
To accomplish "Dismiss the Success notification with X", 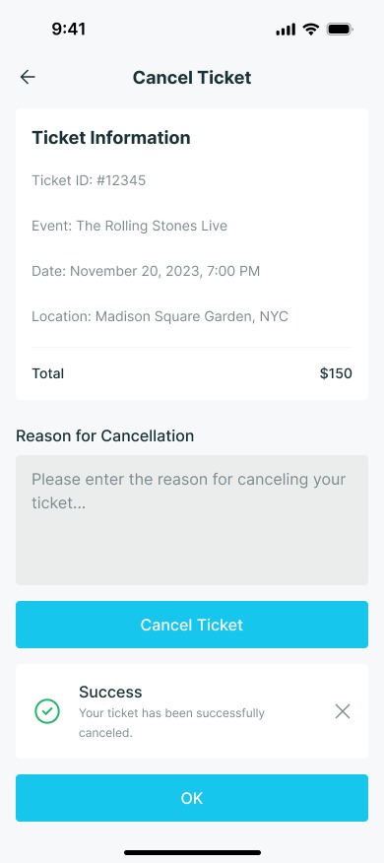I will (x=343, y=711).
